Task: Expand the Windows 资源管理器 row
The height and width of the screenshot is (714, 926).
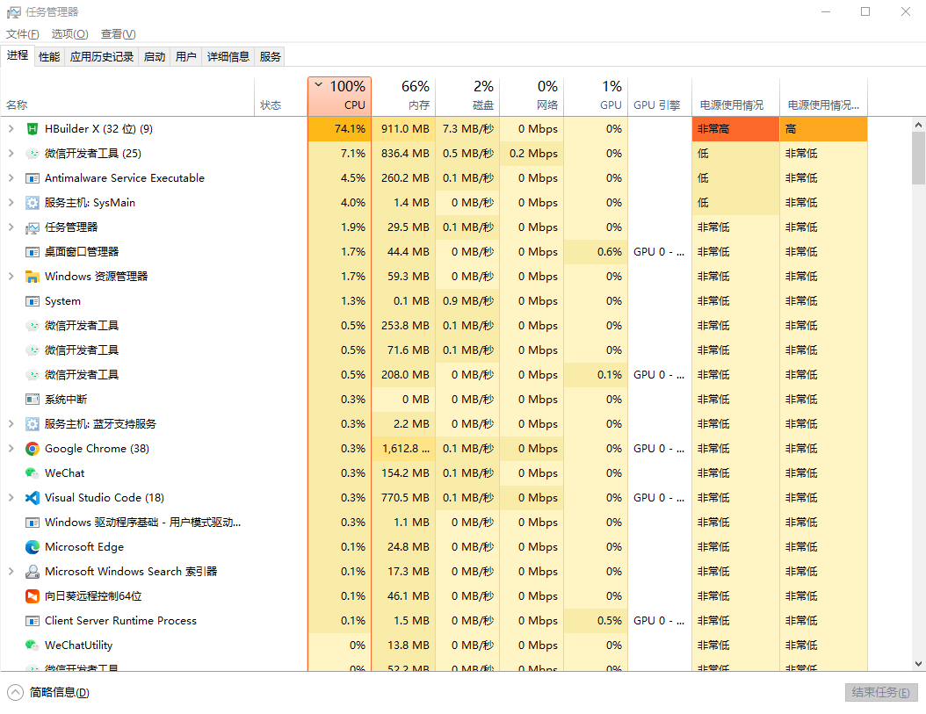Action: pyautogui.click(x=11, y=277)
